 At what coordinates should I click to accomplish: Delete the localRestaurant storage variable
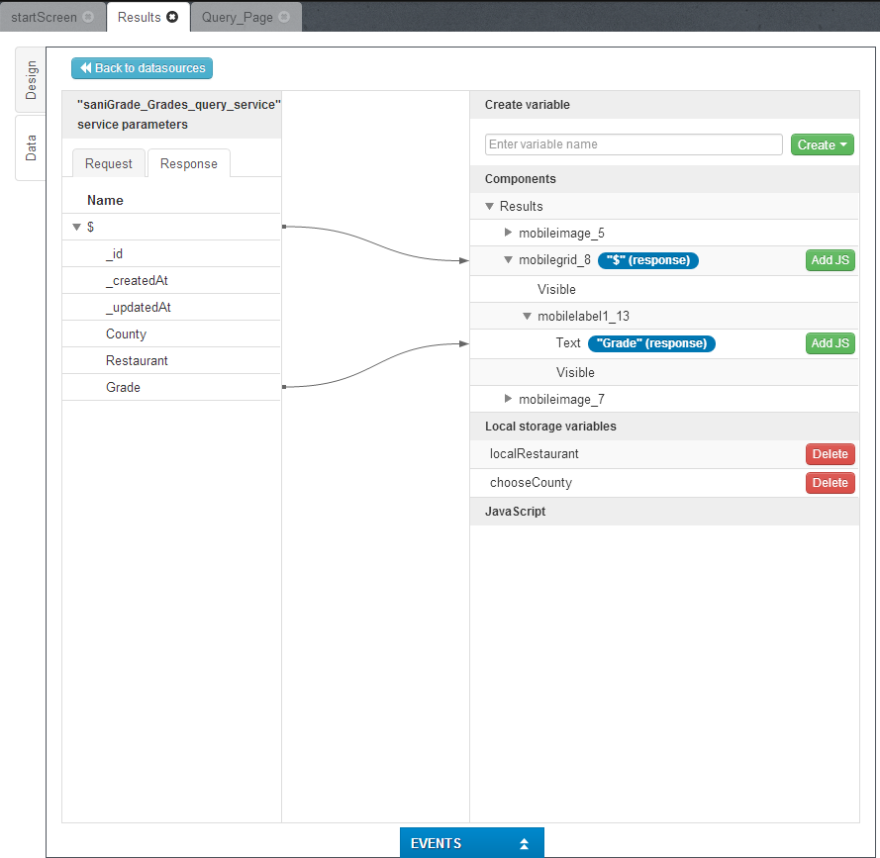pyautogui.click(x=830, y=454)
